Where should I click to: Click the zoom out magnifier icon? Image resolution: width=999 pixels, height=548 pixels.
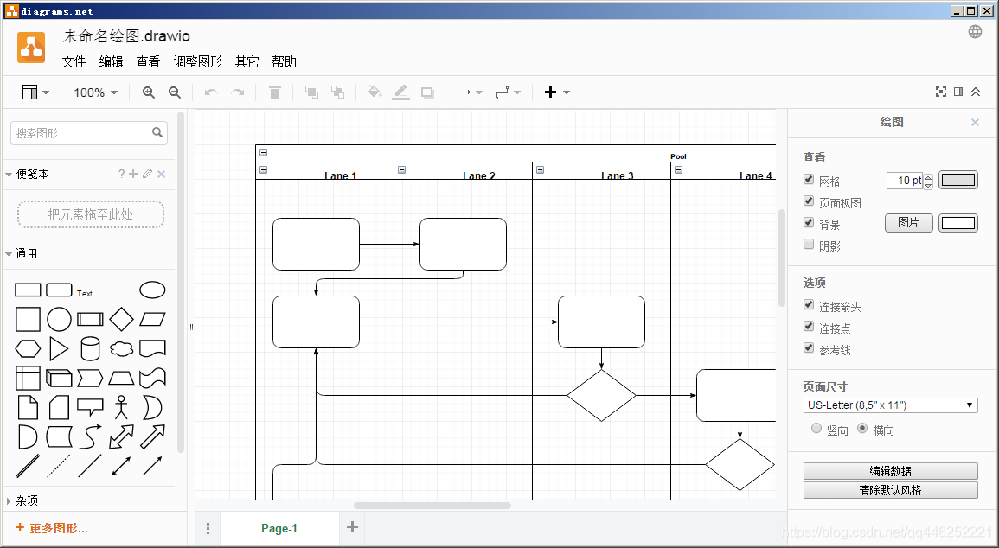tap(174, 92)
